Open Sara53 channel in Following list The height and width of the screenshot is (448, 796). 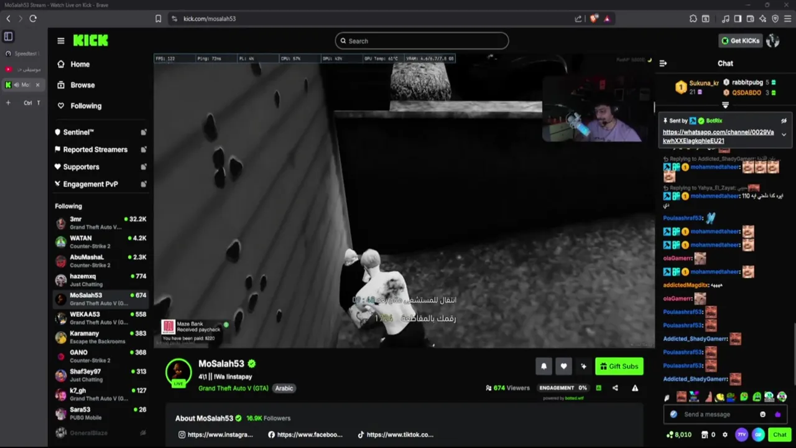click(x=101, y=414)
